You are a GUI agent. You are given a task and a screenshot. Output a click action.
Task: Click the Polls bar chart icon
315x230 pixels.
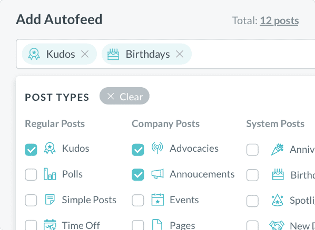point(50,174)
